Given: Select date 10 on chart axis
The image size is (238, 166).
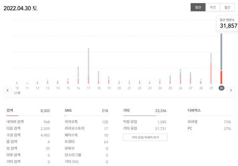Looking at the screenshot, I should 17,88.
